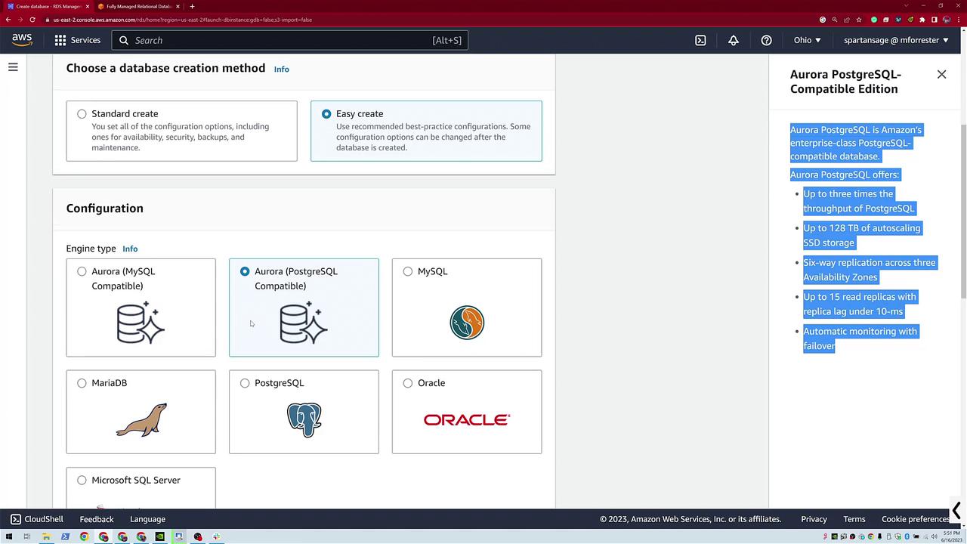The width and height of the screenshot is (967, 544).
Task: Click the zoom magnifier icon in address bar
Action: 835,20
